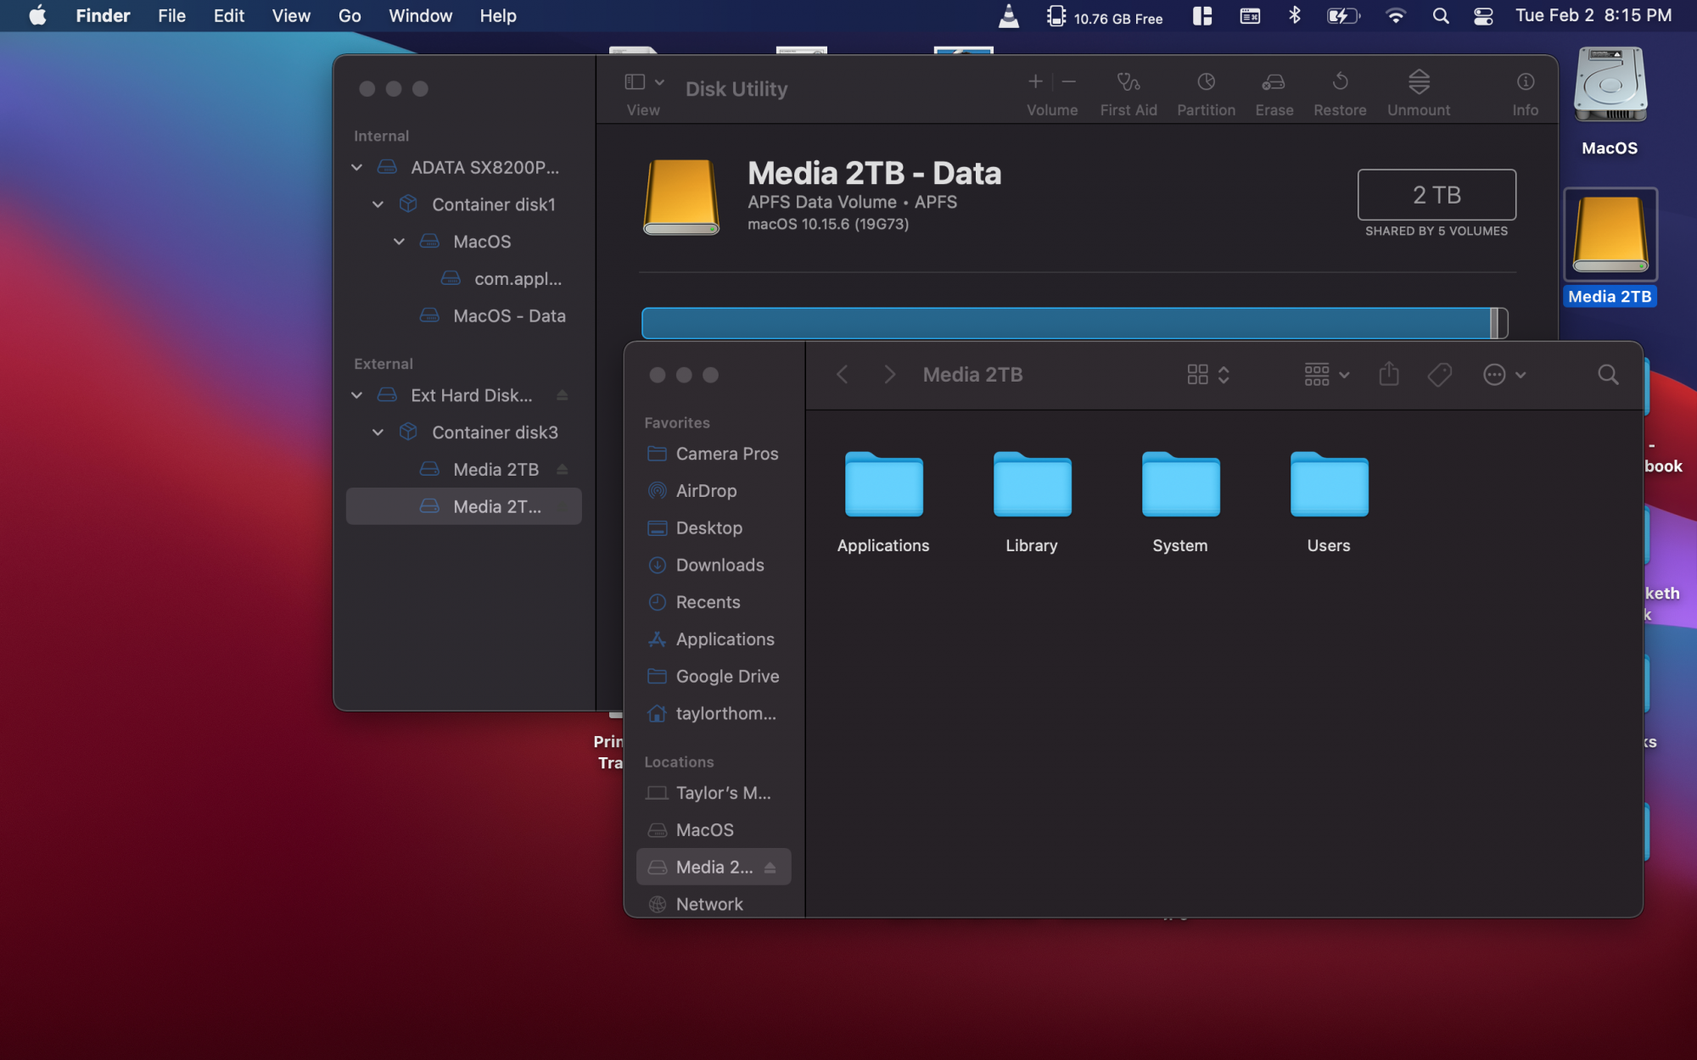Click the Finder tags icon
1697x1060 pixels.
click(1439, 374)
